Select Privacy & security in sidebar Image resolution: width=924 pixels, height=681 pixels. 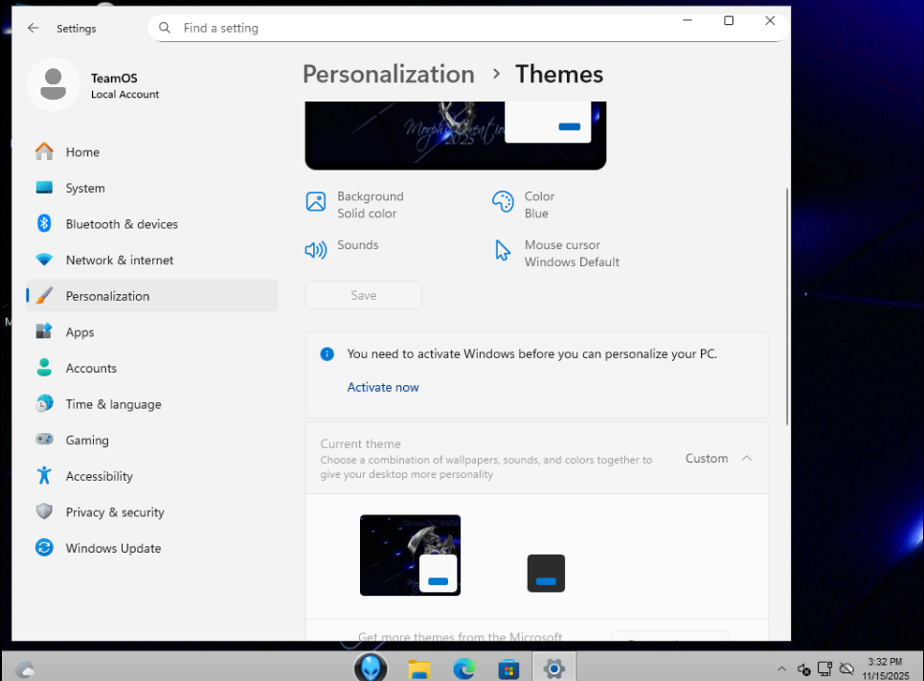coord(115,512)
